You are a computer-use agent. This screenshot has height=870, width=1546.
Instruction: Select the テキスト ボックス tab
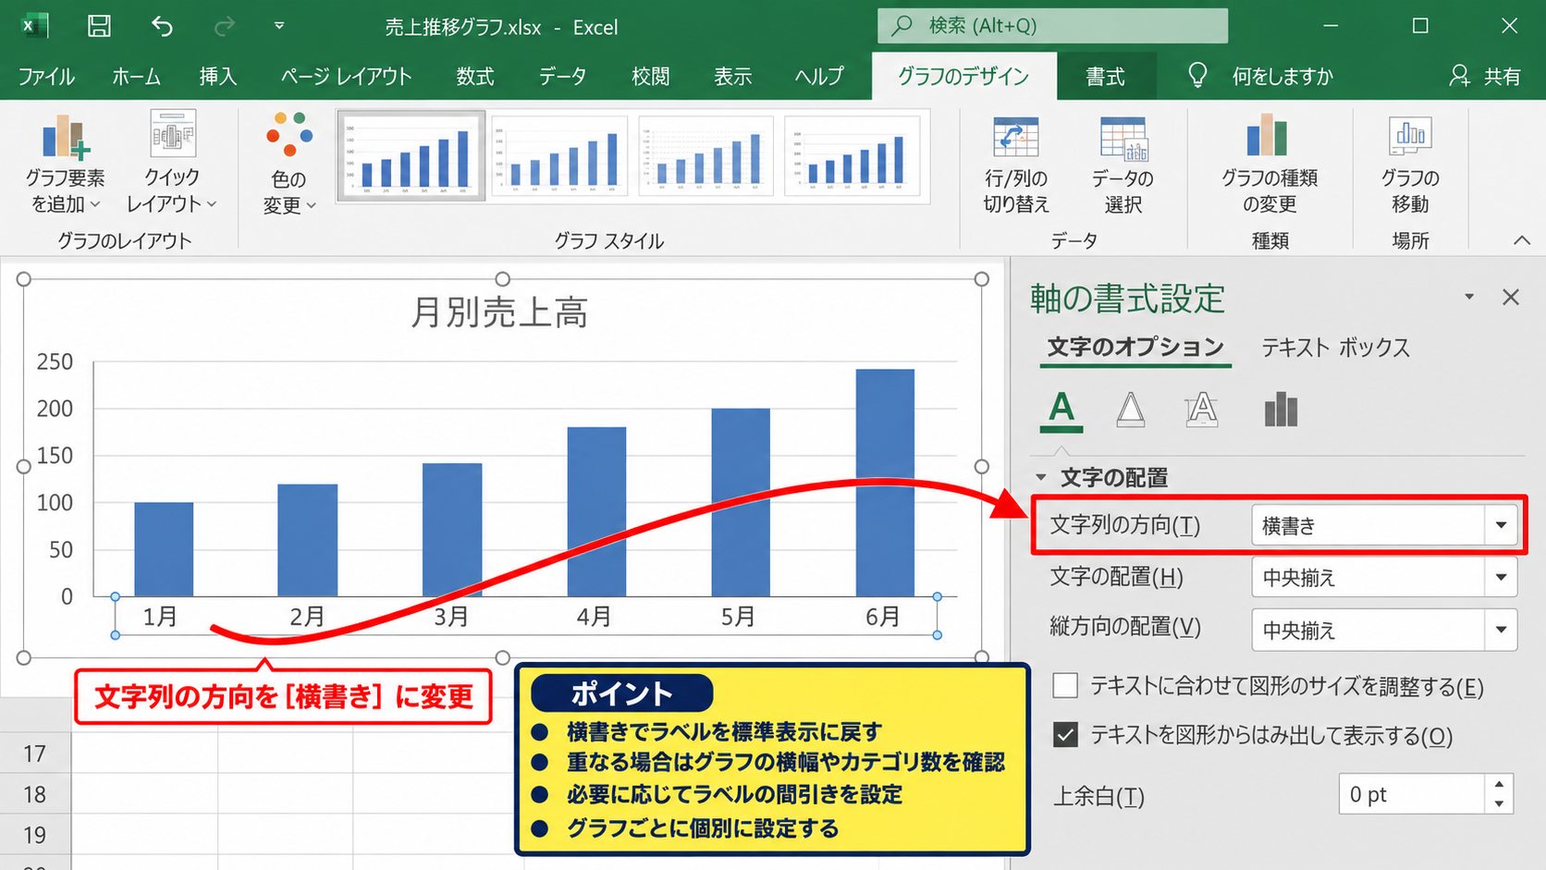1335,348
